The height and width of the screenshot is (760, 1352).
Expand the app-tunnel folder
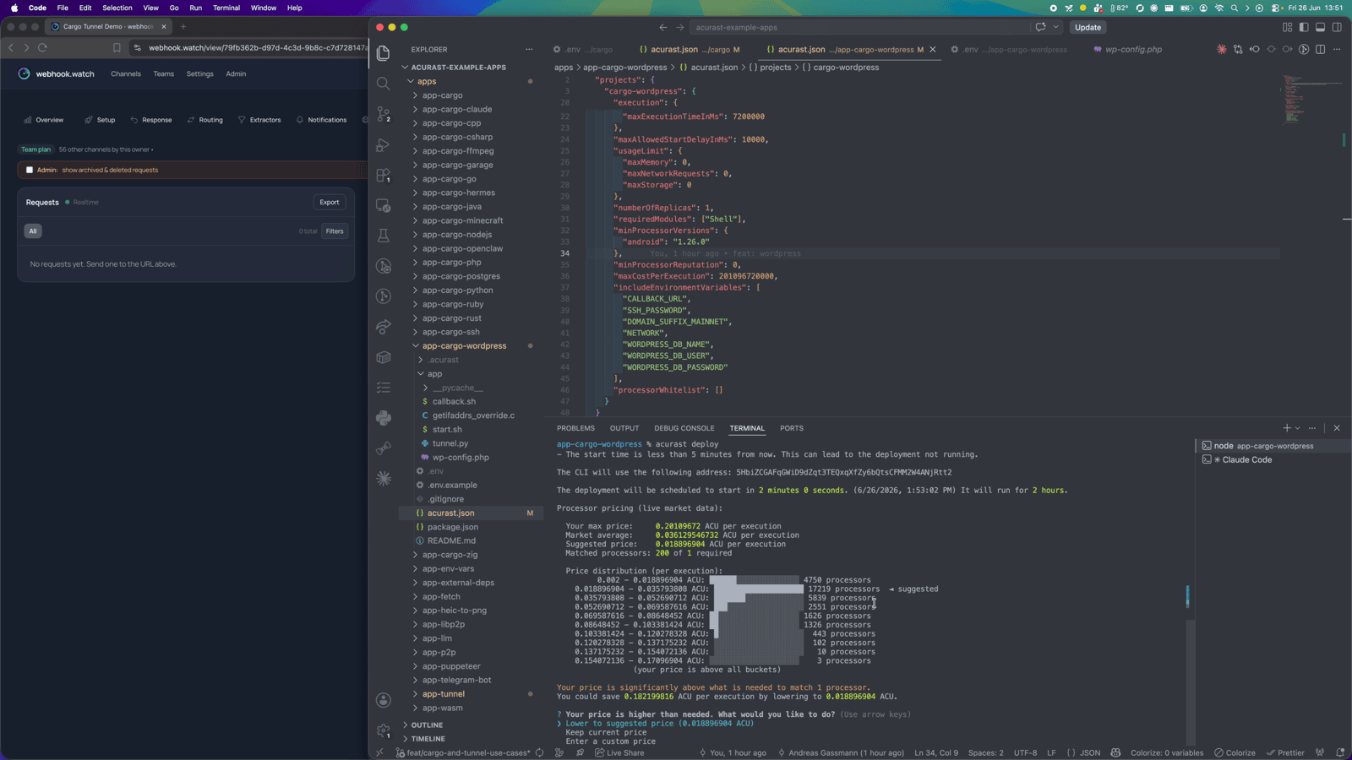[444, 694]
